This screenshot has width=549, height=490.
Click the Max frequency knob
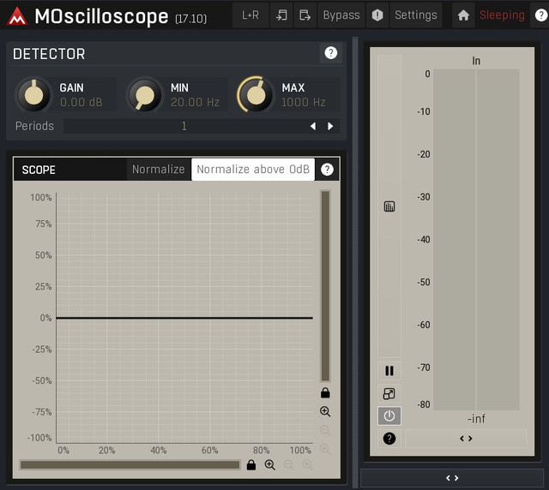[x=256, y=94]
